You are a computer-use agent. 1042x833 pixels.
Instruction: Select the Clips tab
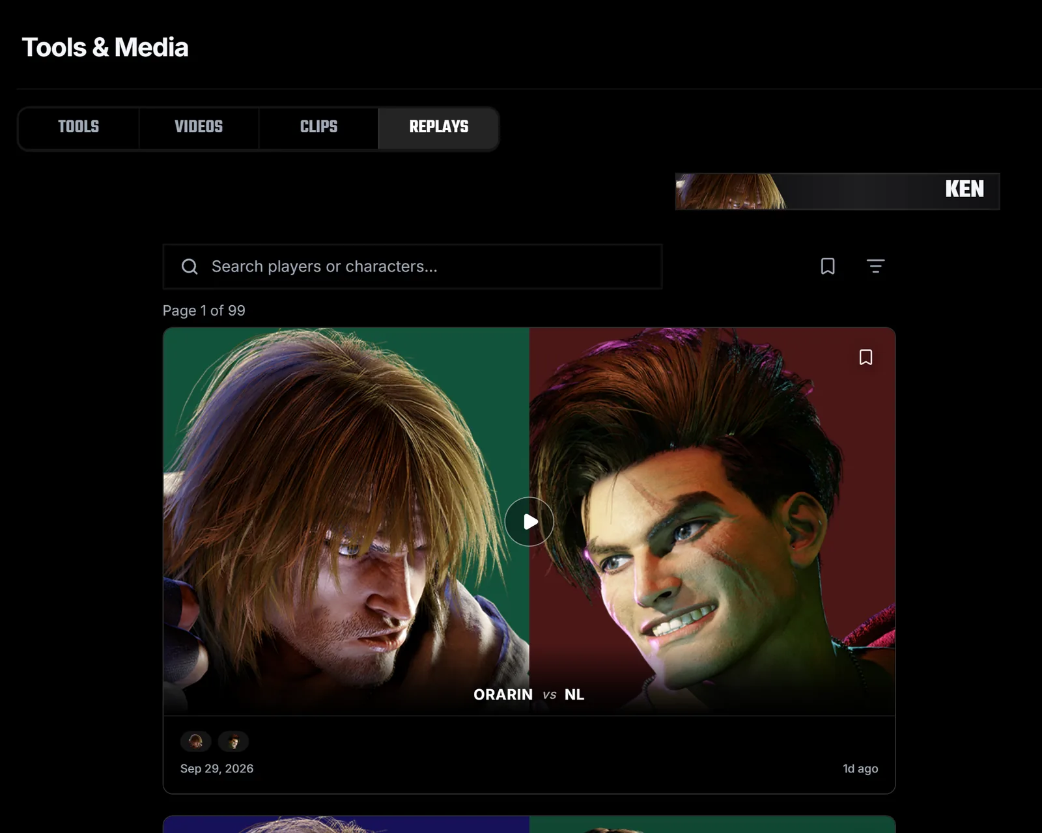click(318, 127)
